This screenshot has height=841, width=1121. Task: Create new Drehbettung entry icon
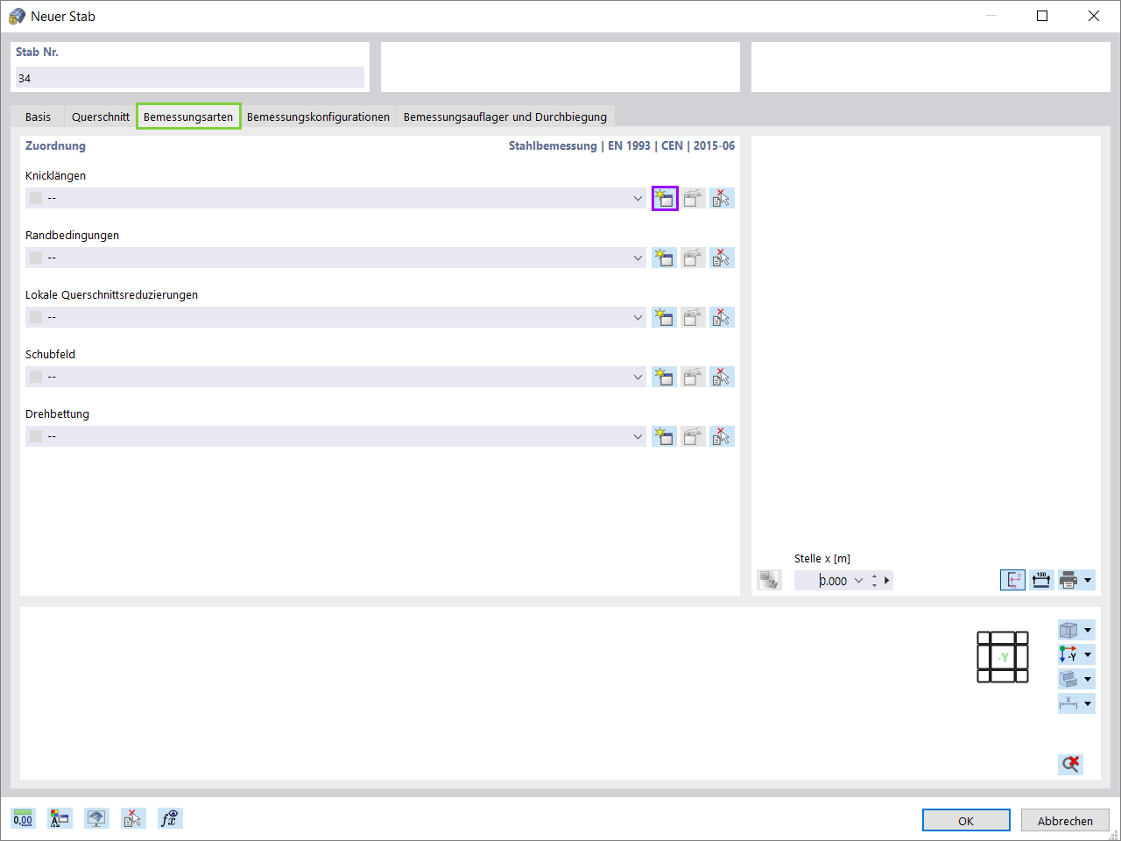665,437
